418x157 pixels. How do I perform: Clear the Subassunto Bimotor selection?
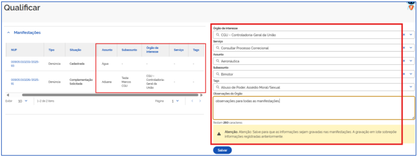click(404, 74)
